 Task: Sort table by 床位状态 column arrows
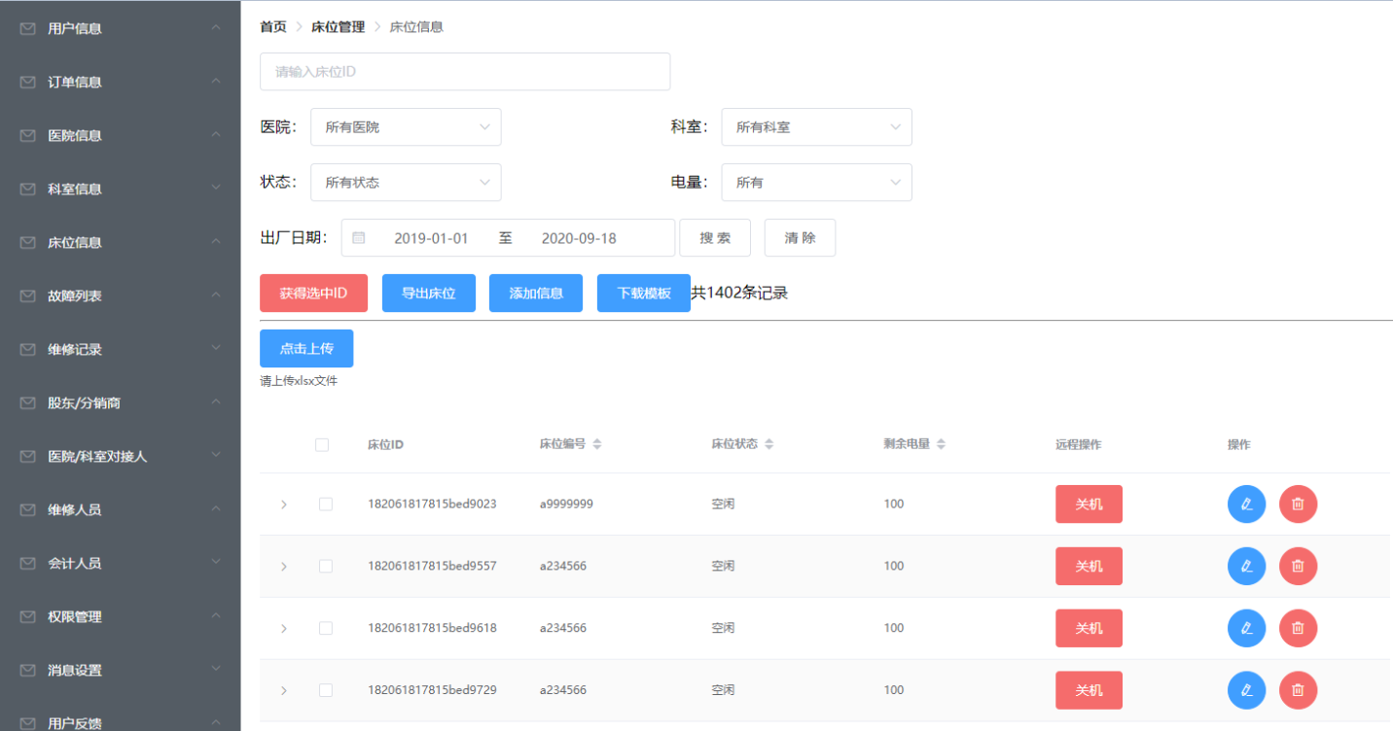point(768,444)
